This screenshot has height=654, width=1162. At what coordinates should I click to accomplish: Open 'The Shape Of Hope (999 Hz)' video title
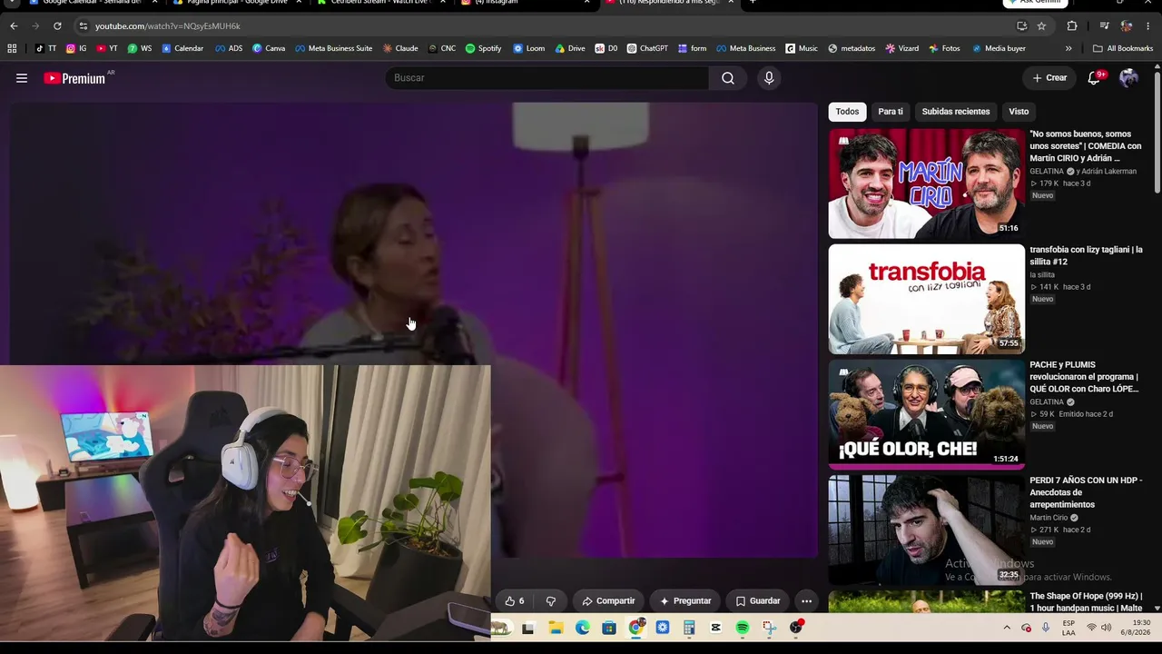coord(1086,602)
